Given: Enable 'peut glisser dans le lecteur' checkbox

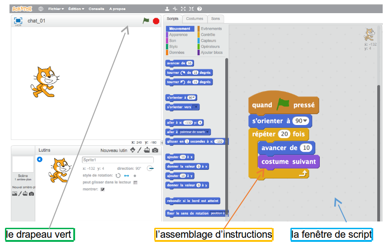Looking at the screenshot, I should (x=135, y=183).
